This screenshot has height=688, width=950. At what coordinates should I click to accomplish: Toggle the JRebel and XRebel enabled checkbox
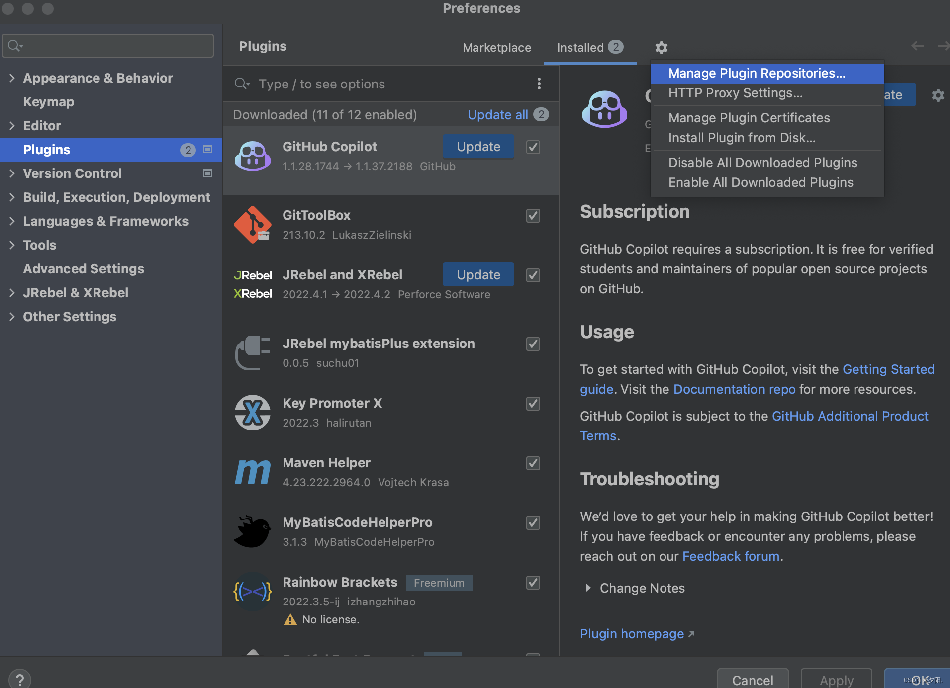[x=533, y=275]
